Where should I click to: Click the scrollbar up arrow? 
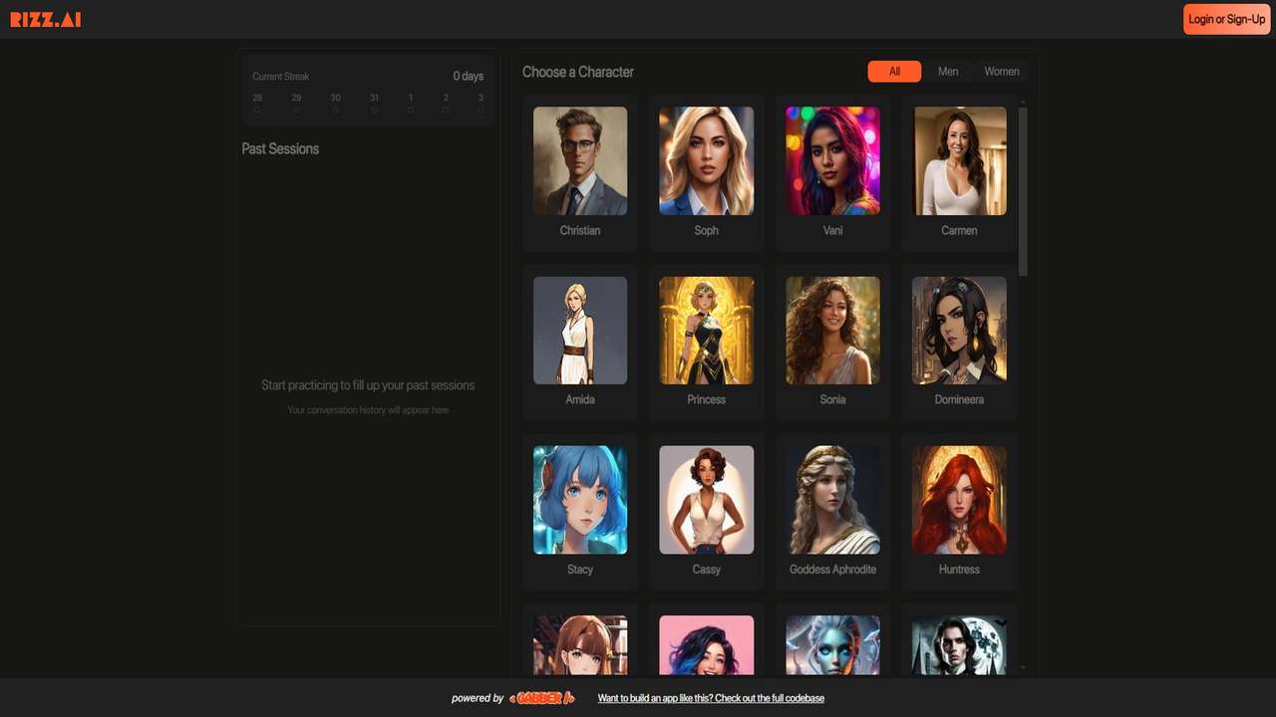tap(1023, 102)
